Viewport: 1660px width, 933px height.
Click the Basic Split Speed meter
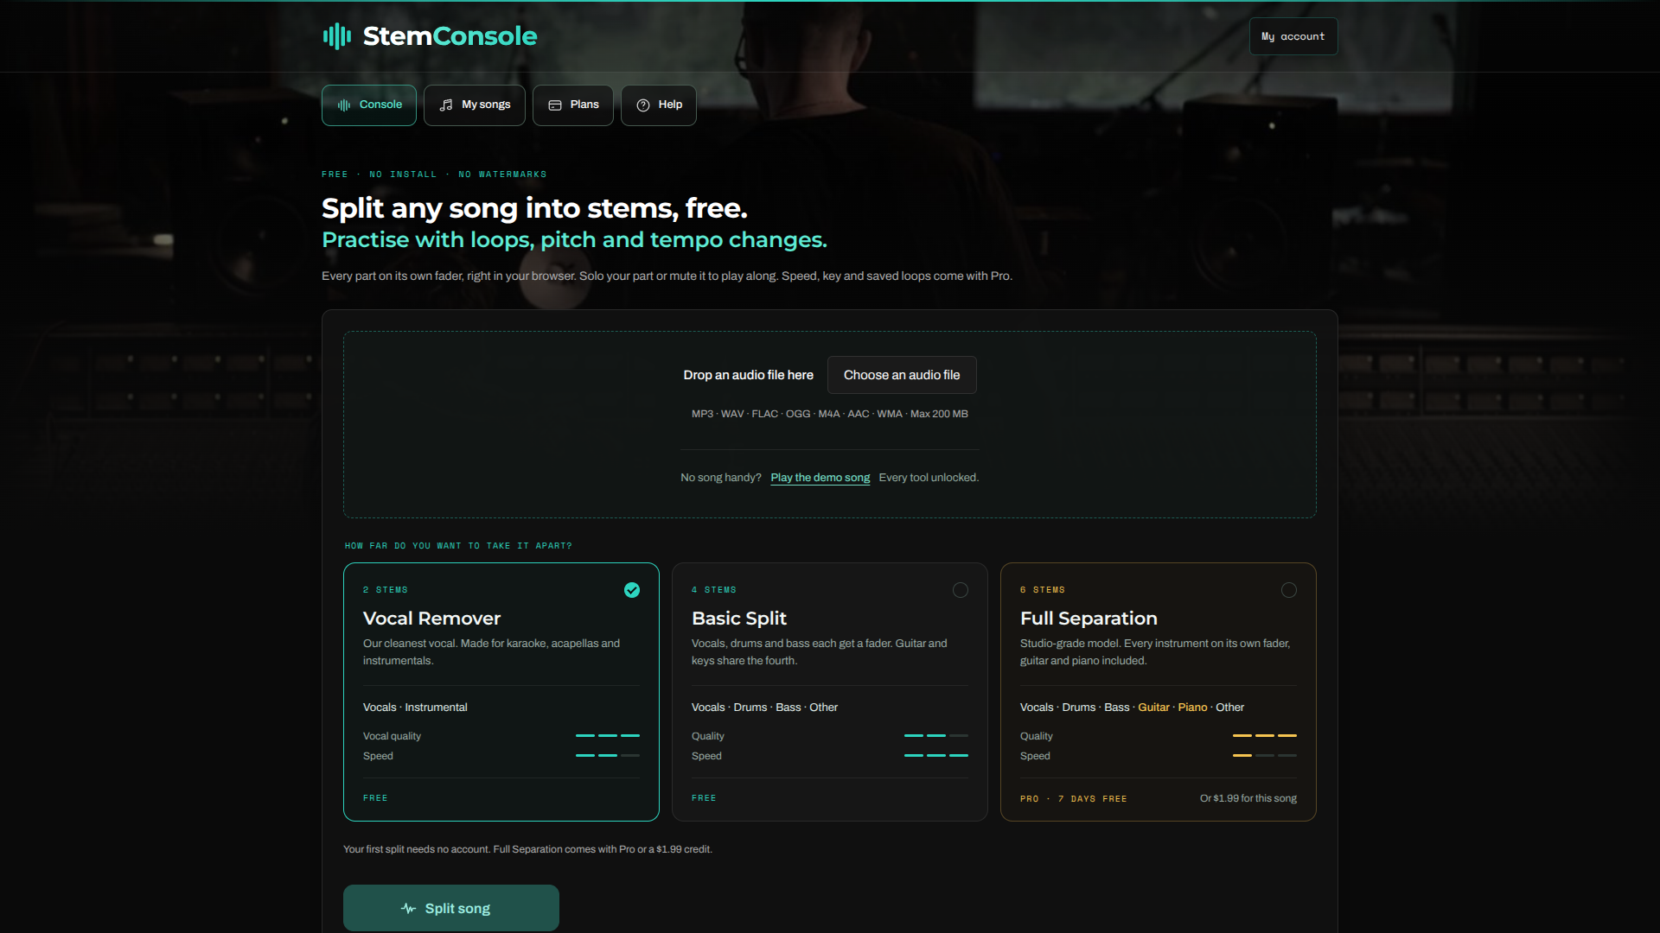[936, 756]
